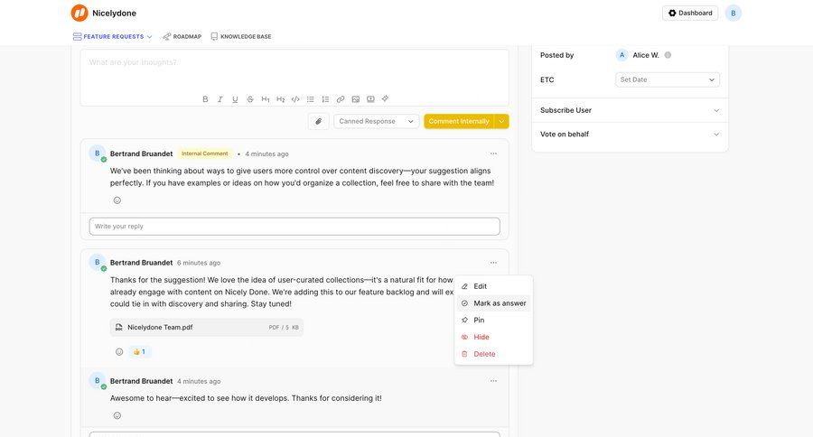Click the '6 minutes ago' timestamp

coord(199,263)
